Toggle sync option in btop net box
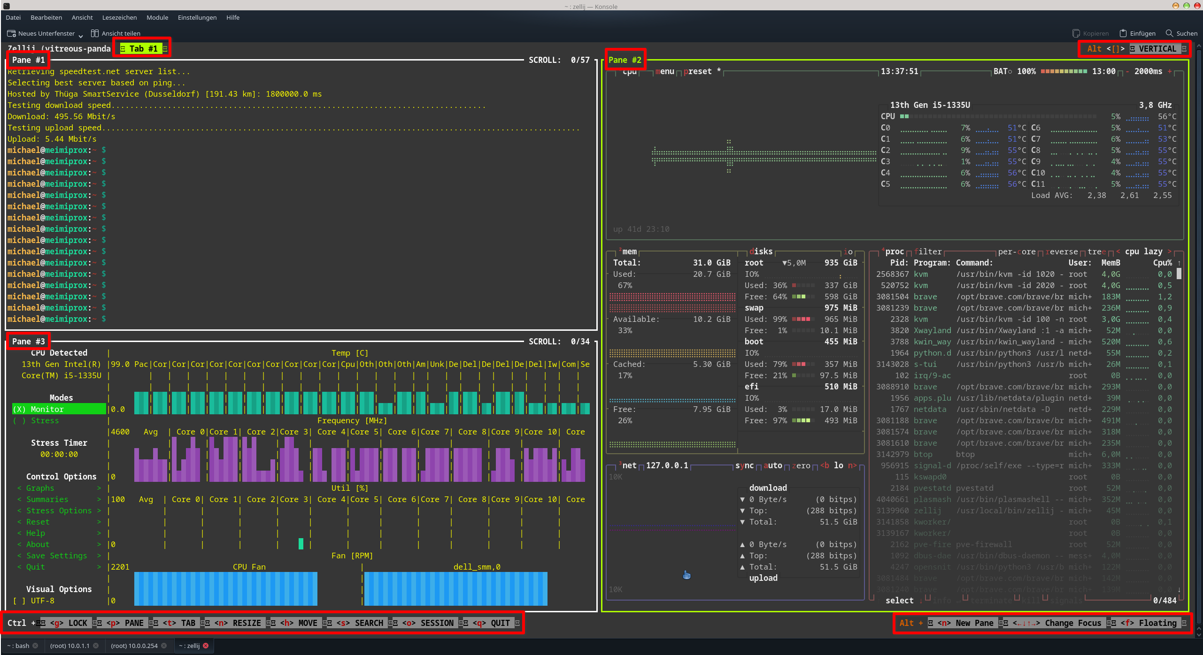1203x655 pixels. click(x=745, y=465)
